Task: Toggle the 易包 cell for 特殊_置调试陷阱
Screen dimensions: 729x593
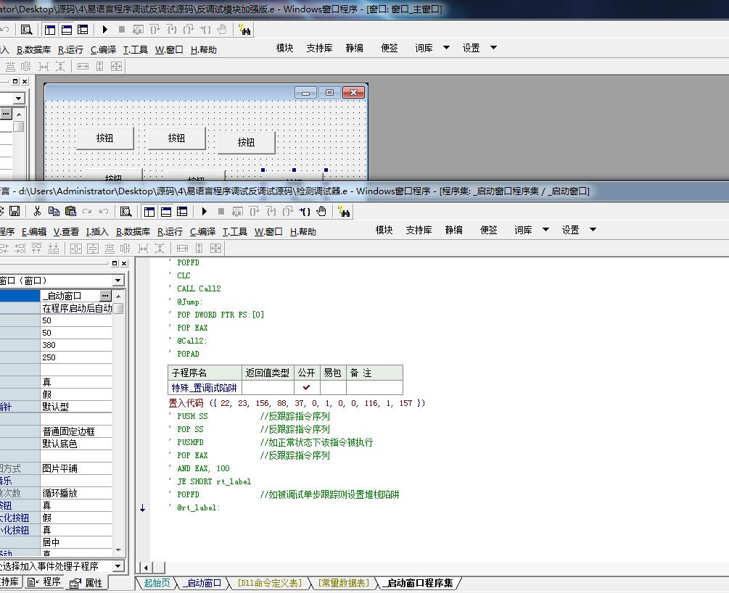Action: point(333,387)
